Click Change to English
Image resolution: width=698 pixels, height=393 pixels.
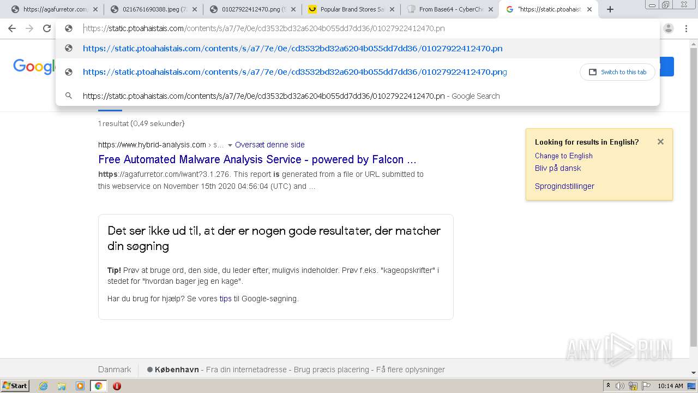coord(564,156)
